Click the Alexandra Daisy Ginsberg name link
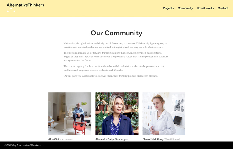This screenshot has width=233, height=149. tap(110, 139)
